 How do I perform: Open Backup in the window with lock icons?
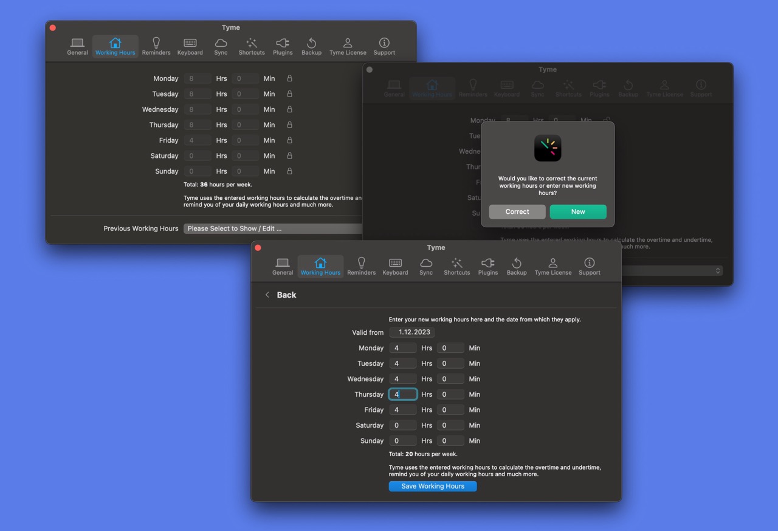click(311, 46)
